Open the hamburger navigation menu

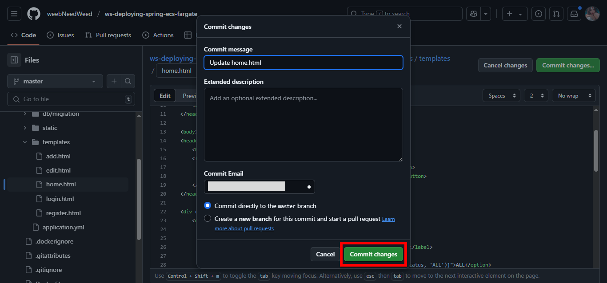(14, 14)
